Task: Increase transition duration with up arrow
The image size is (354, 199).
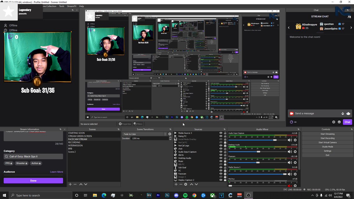Action: [x=170, y=137]
